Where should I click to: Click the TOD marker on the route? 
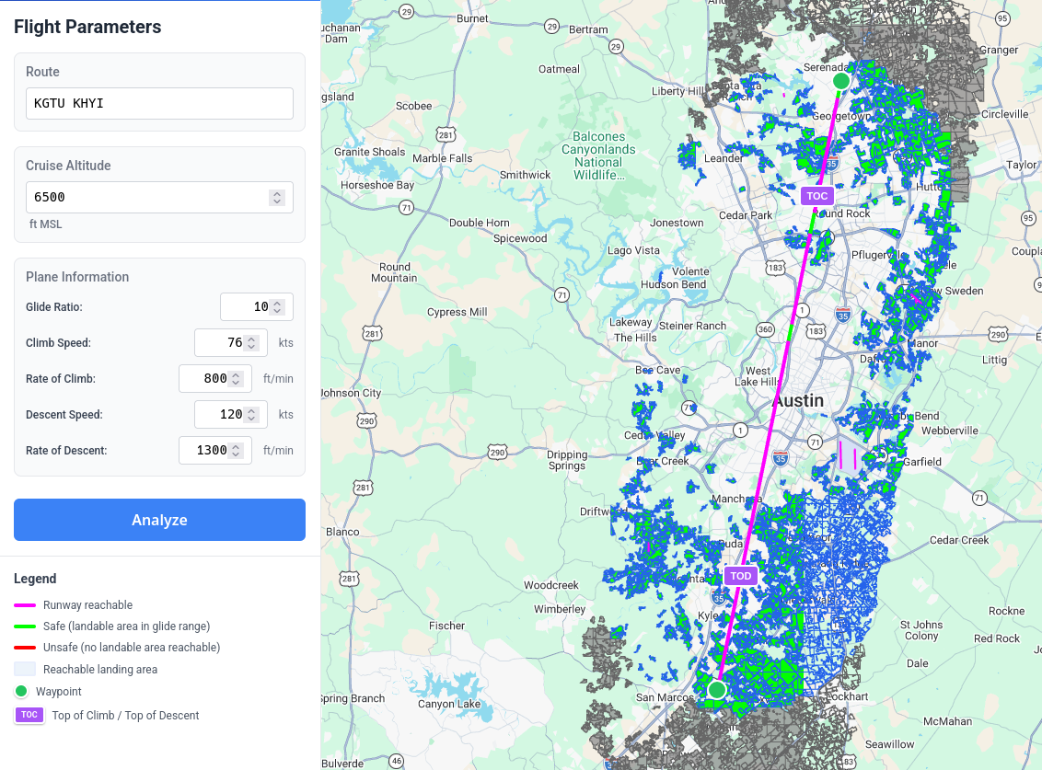click(740, 576)
